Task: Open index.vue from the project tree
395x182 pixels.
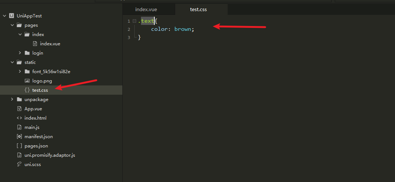Action: click(x=50, y=44)
